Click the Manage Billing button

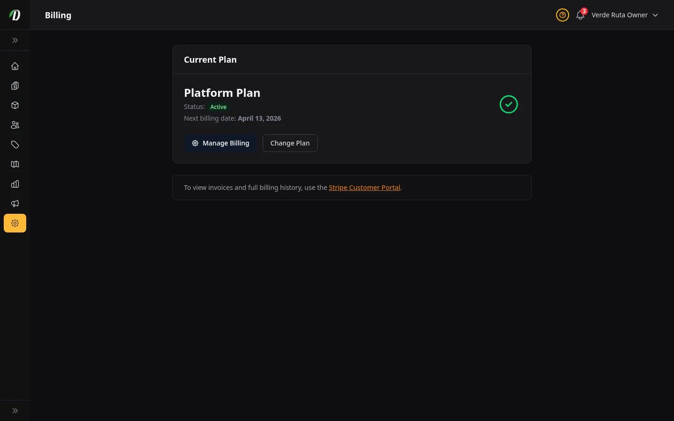[x=220, y=143]
